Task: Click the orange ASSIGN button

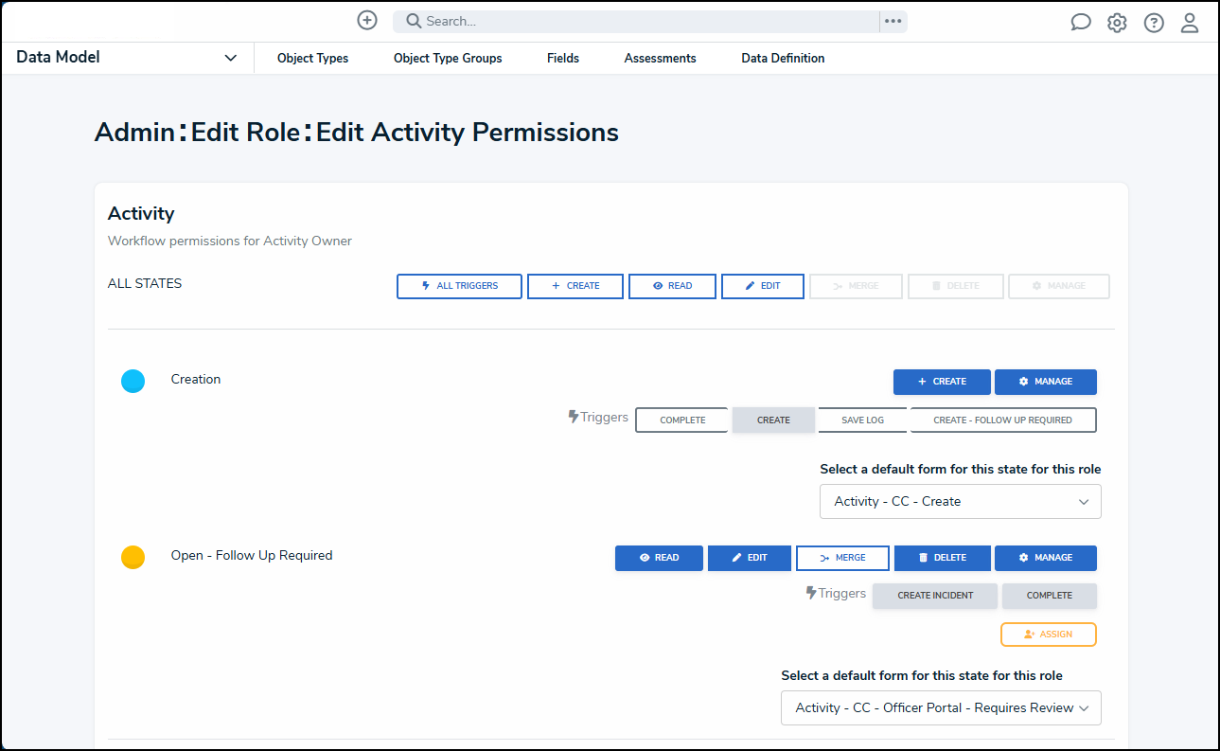Action: click(x=1049, y=635)
